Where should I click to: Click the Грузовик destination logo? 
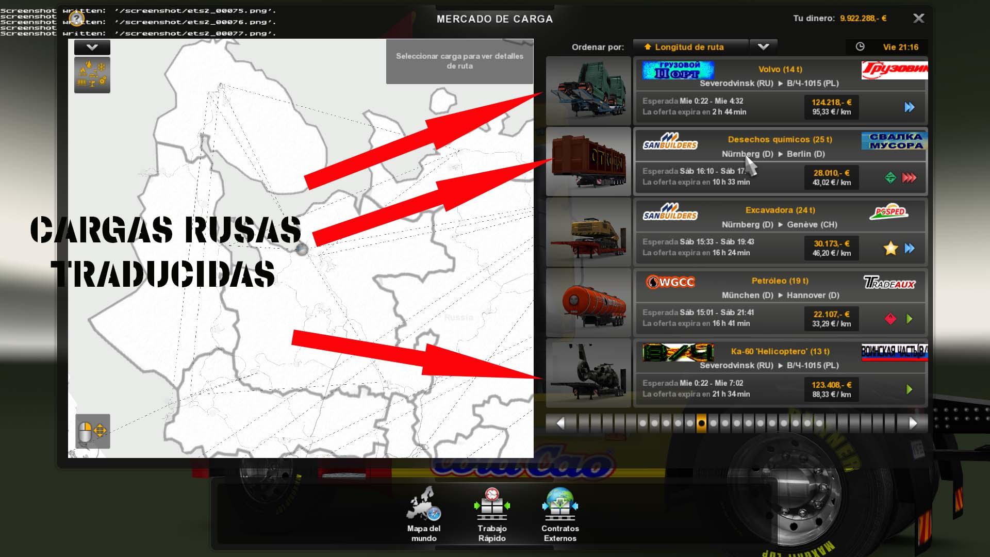[895, 70]
